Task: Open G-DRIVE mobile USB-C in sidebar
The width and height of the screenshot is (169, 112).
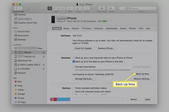Action: point(27,65)
